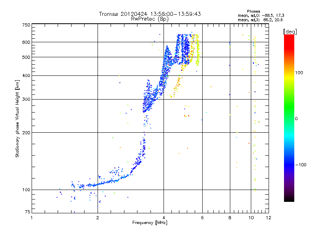Click the 'mean, sd,X: 88.2, 20.6' line
The width and height of the screenshot is (316, 237).
pos(260,20)
